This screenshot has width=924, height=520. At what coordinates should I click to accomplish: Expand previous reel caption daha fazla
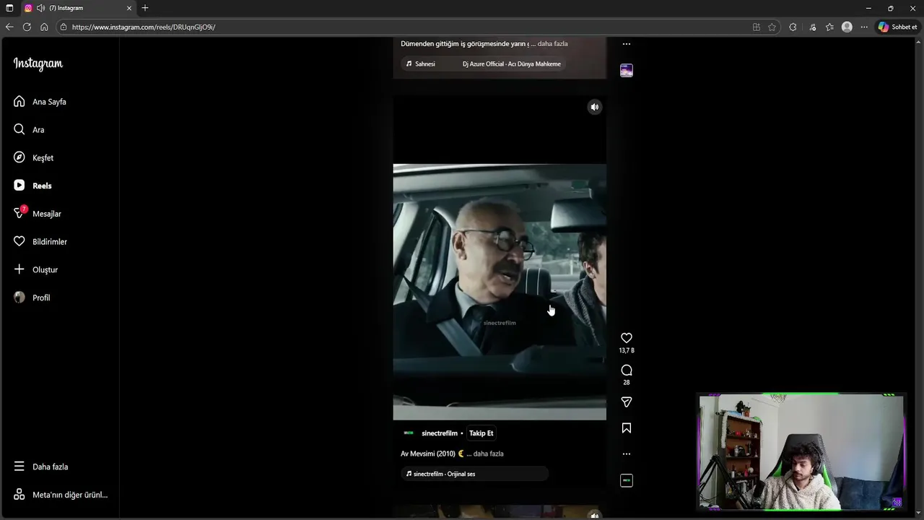pyautogui.click(x=553, y=44)
